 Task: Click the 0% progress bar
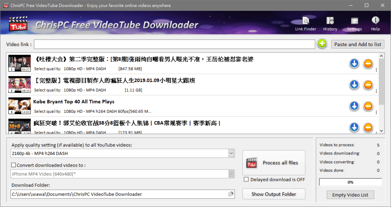350,182
